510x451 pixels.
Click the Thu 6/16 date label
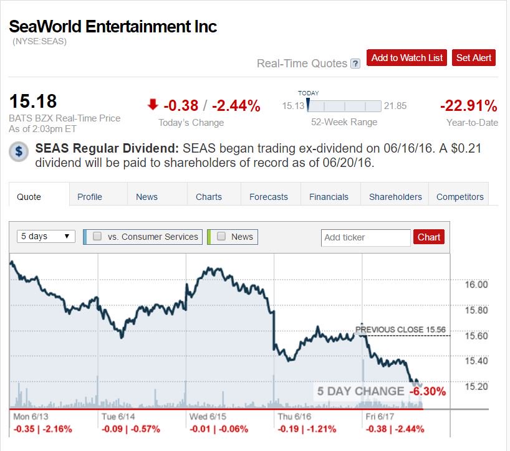coord(294,416)
